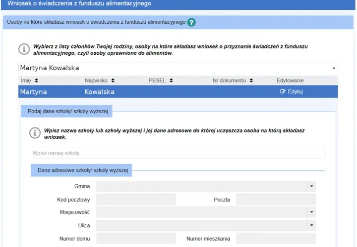Select the Martyna cell in table row
The width and height of the screenshot is (357, 247).
[34, 92]
